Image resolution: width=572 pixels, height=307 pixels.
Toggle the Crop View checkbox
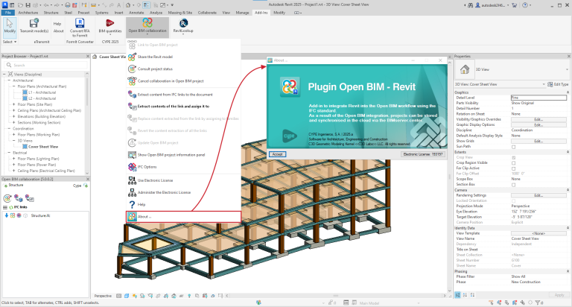(514, 157)
